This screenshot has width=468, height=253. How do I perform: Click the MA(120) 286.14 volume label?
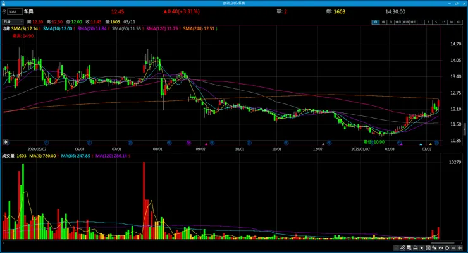111,156
